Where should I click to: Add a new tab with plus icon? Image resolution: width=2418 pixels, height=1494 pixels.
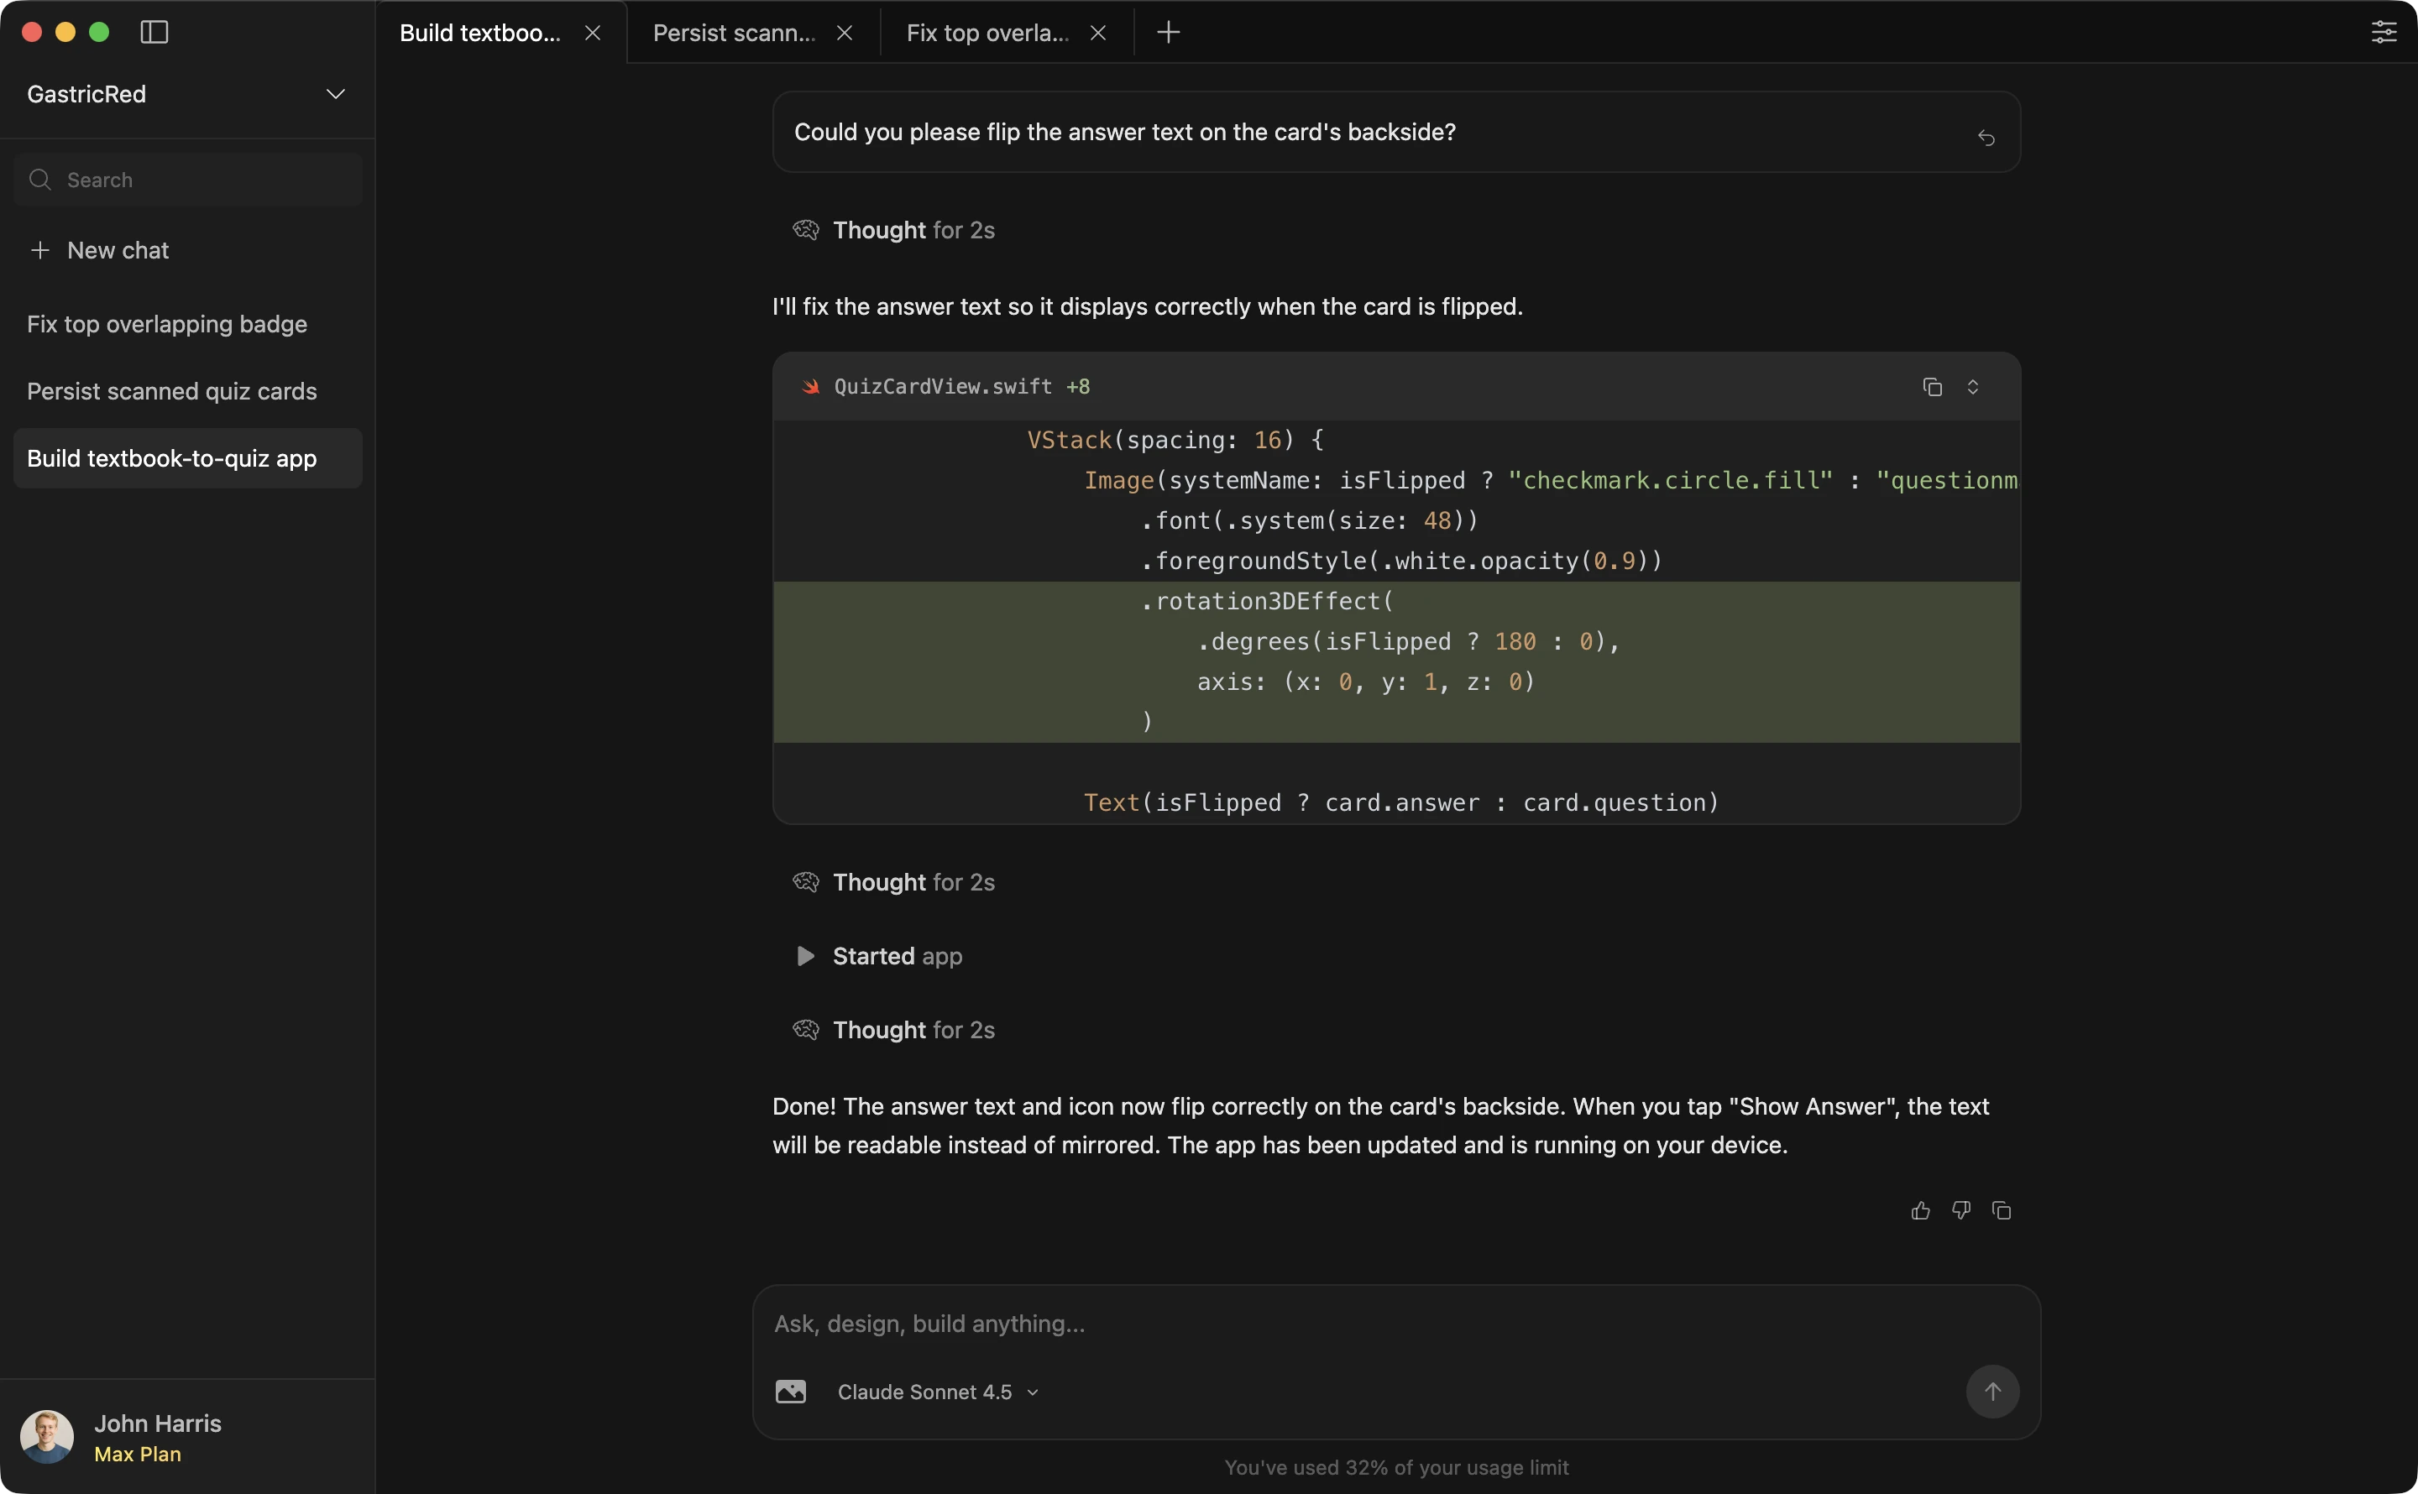[1168, 33]
